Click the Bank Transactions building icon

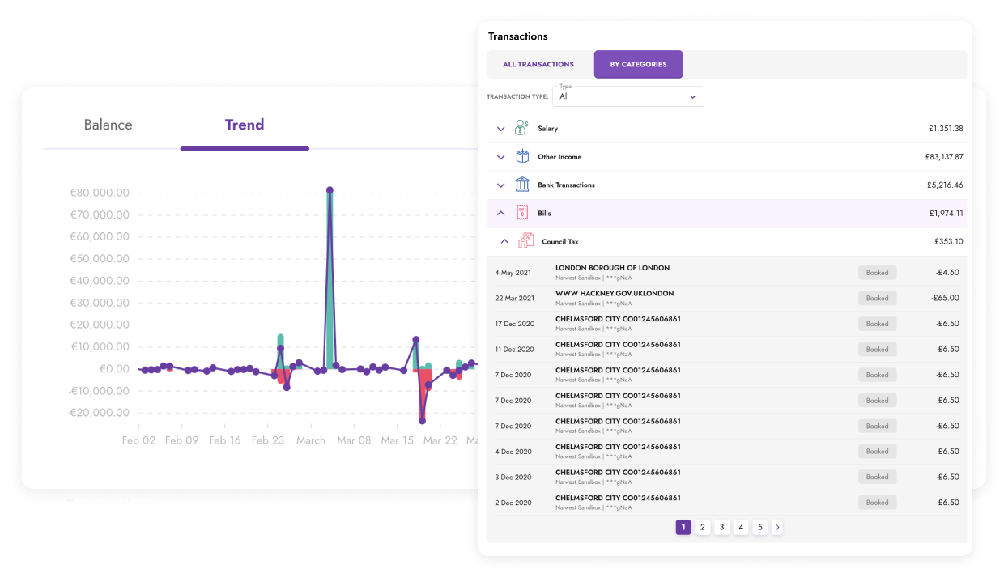click(x=522, y=185)
